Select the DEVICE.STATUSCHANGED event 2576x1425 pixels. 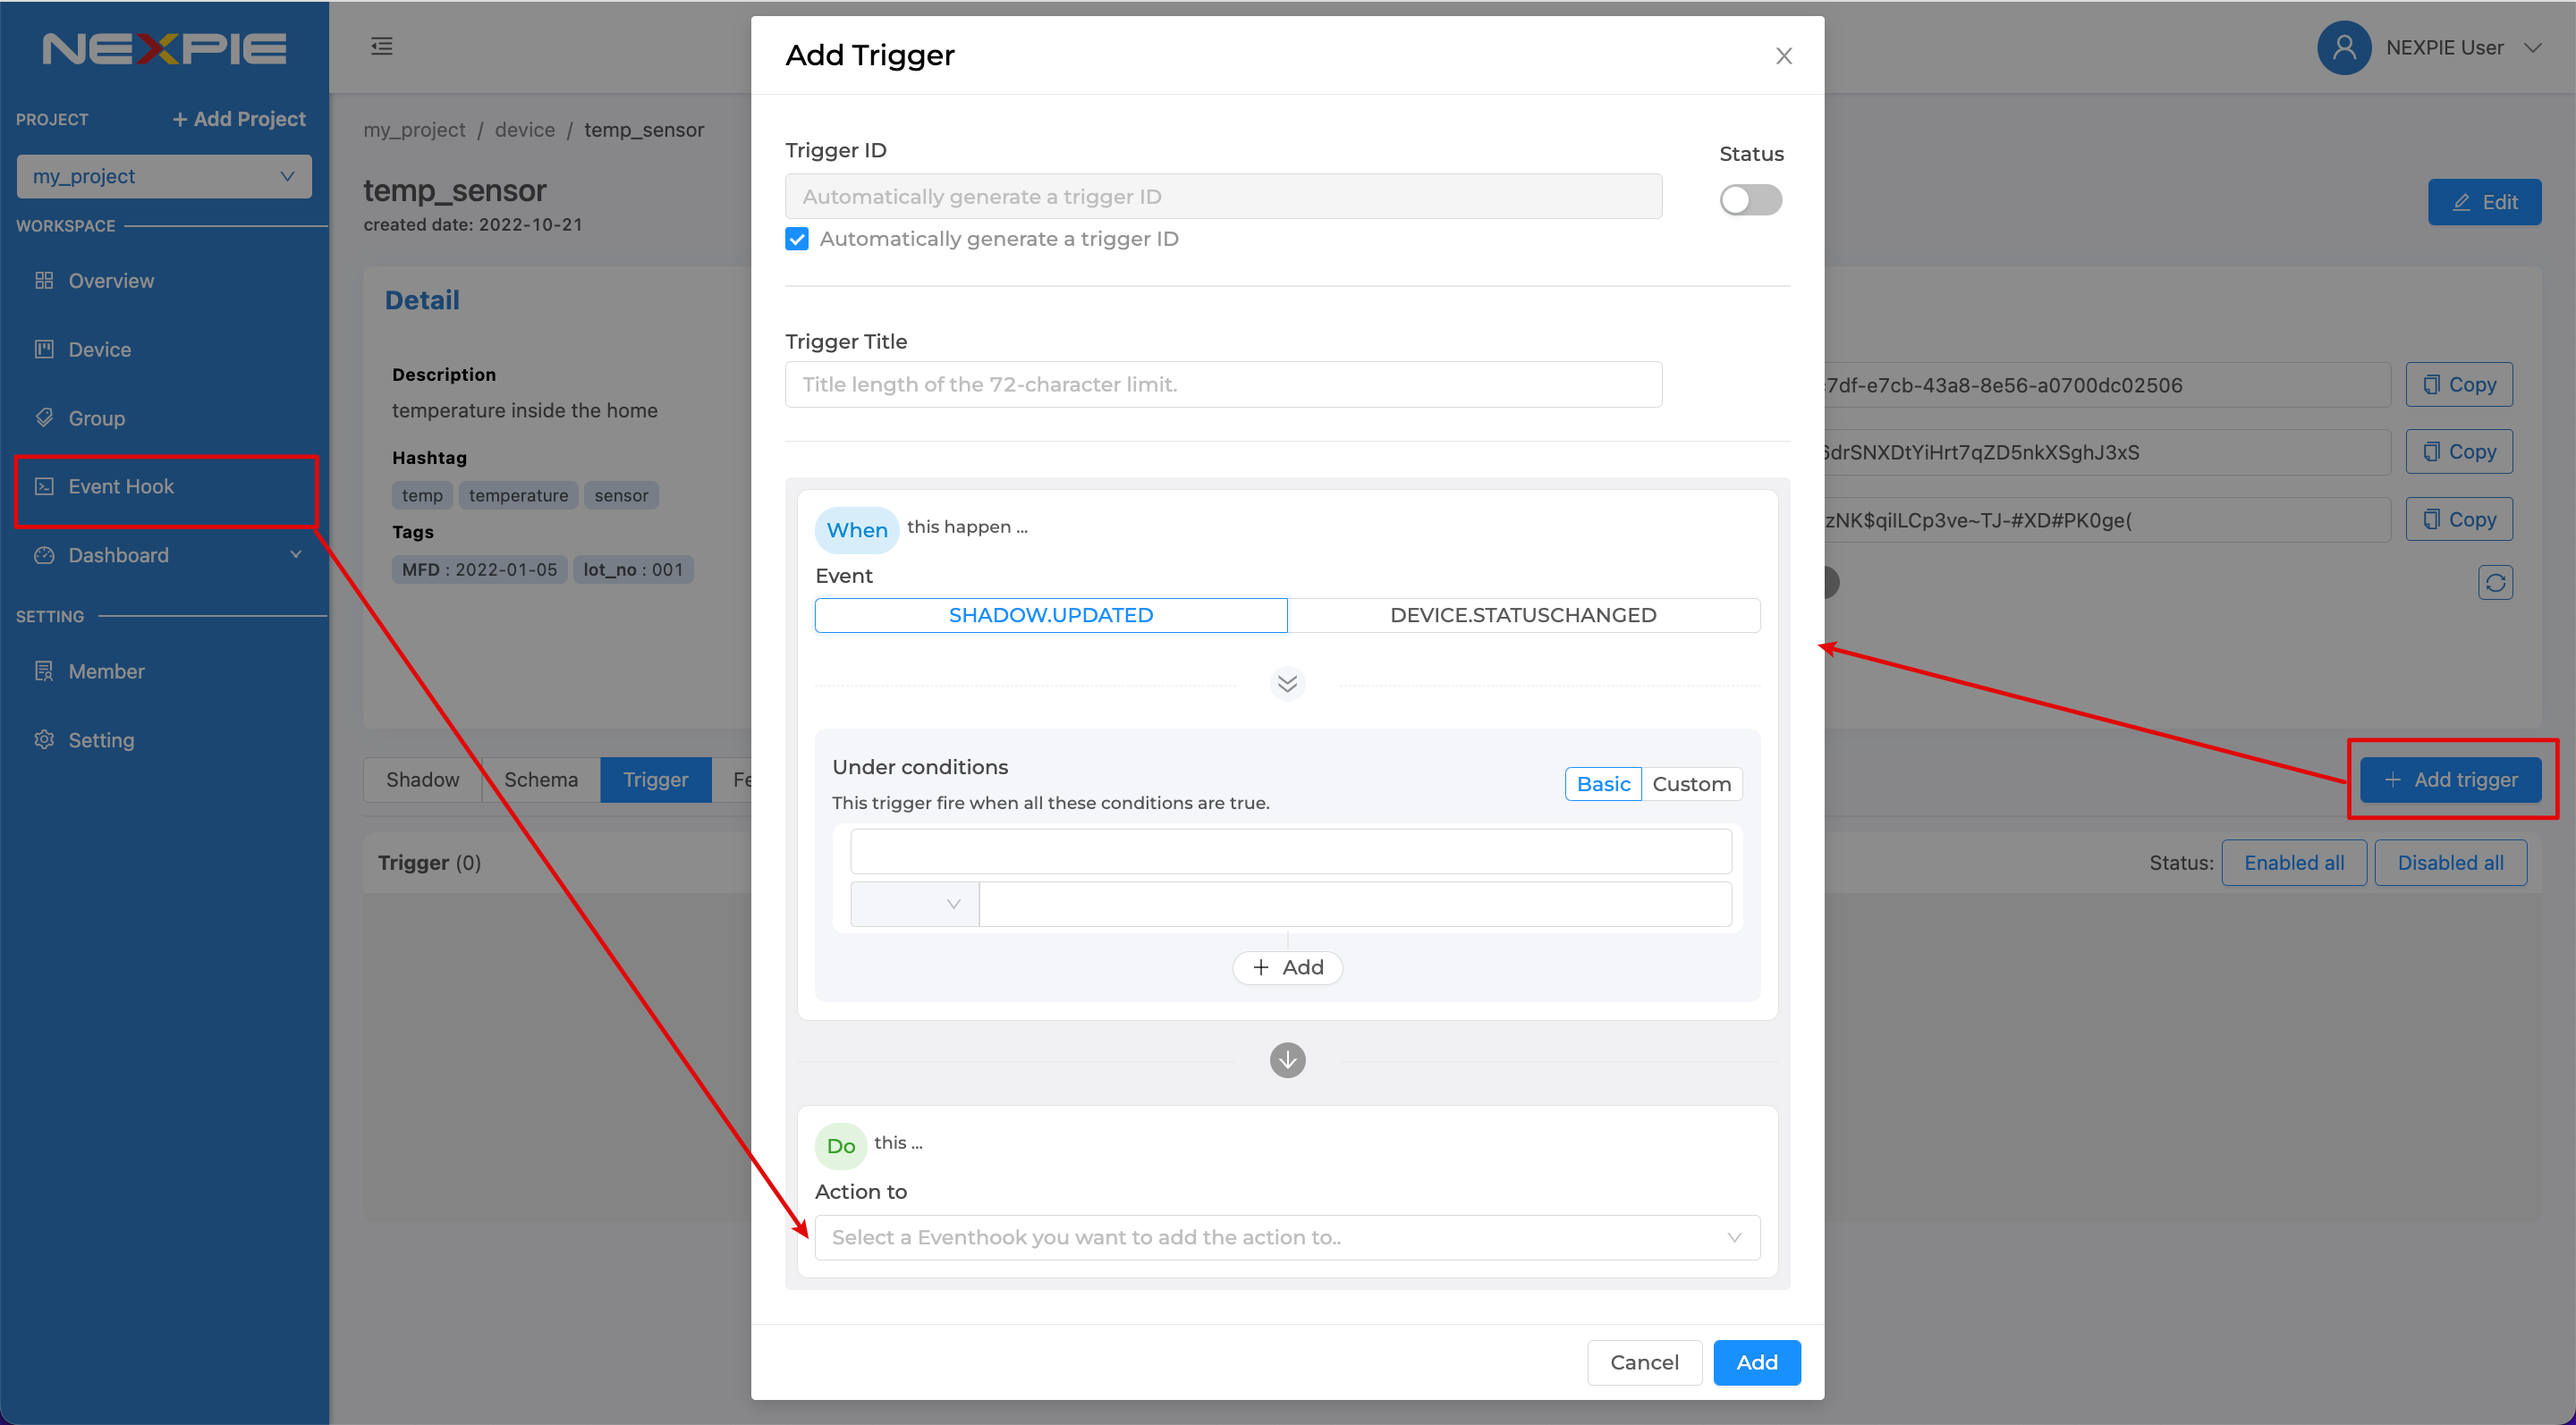[x=1523, y=616]
